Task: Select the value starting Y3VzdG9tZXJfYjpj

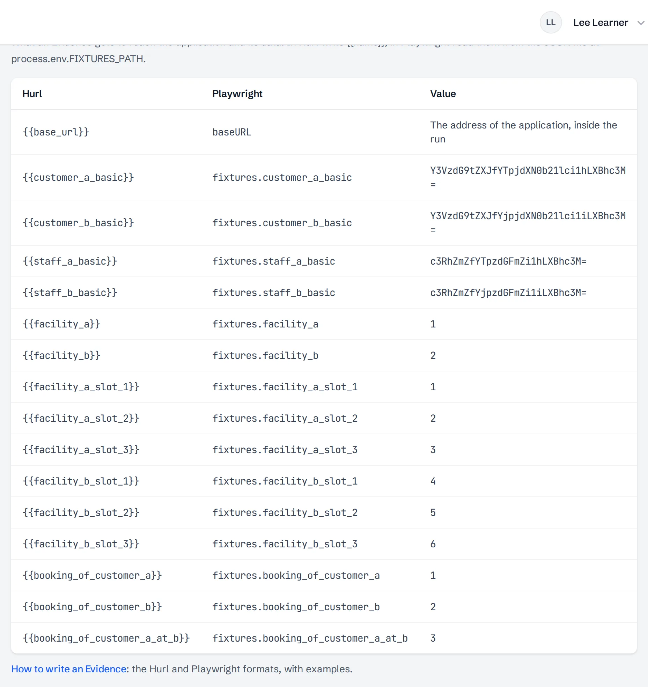Action: point(528,223)
